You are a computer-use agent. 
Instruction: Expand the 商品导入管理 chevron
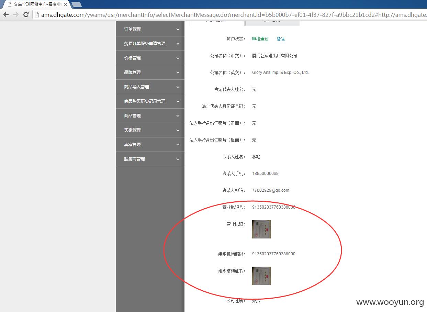(x=178, y=87)
